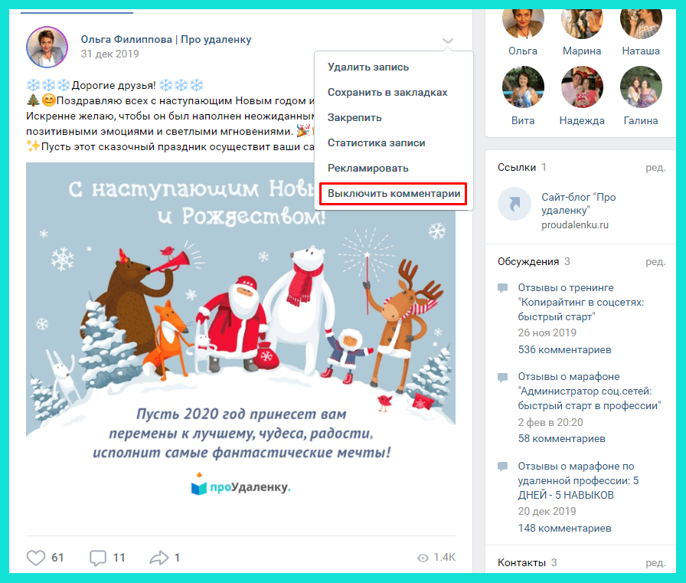
Task: Collapse the post options chevron menu
Action: 448,41
